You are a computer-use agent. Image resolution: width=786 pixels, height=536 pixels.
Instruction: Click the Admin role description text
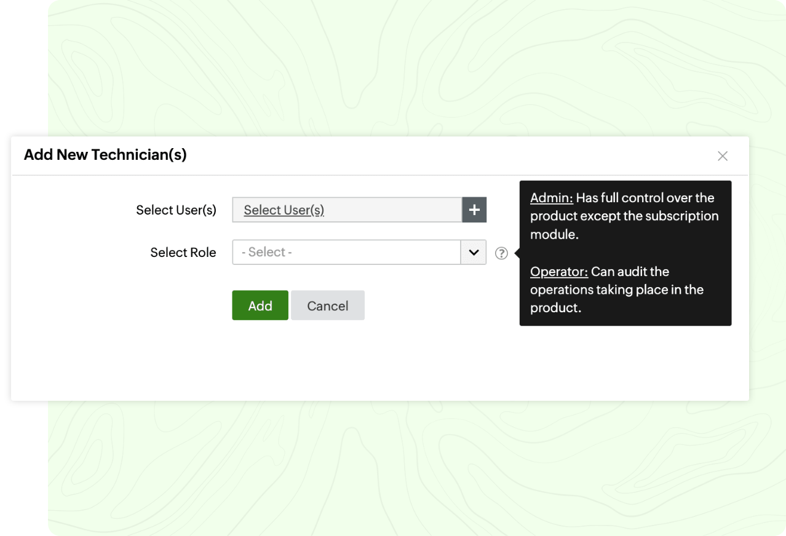(x=624, y=216)
